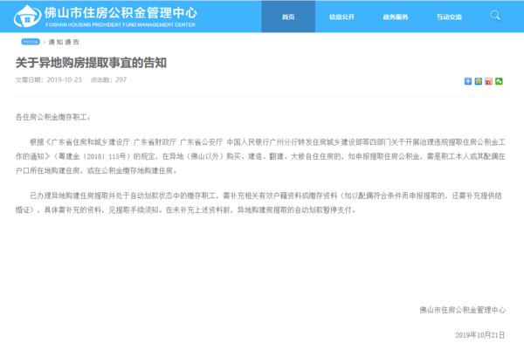Screen dimensions: 524x350
Task: Click the Home breadcrumb button
Action: [x=31, y=41]
